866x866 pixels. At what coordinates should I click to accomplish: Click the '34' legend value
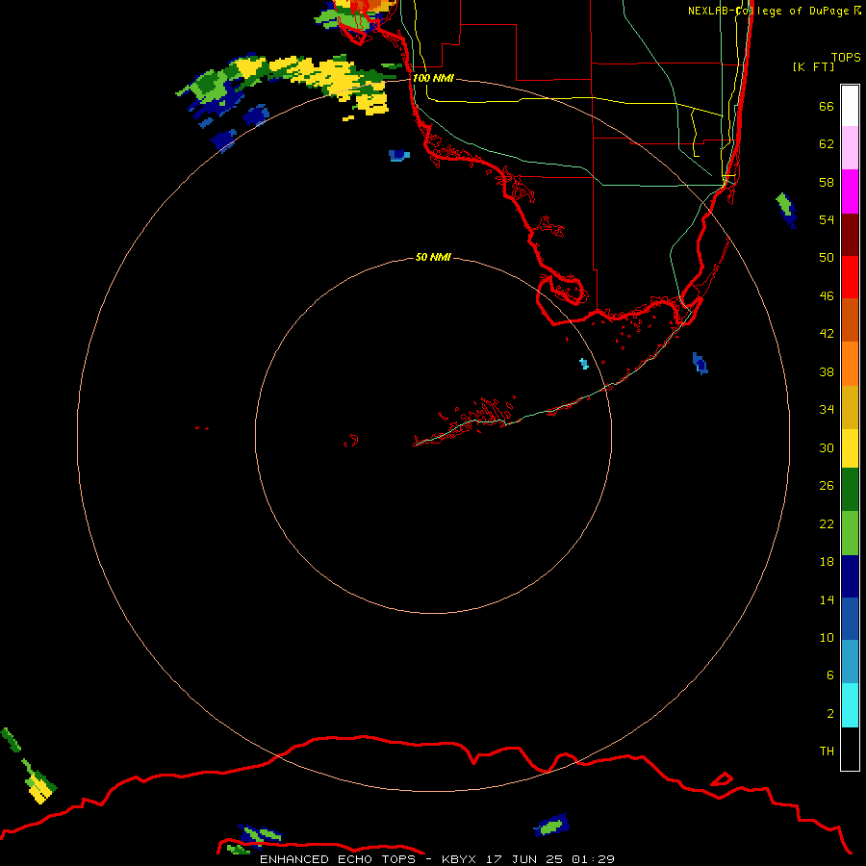point(827,410)
